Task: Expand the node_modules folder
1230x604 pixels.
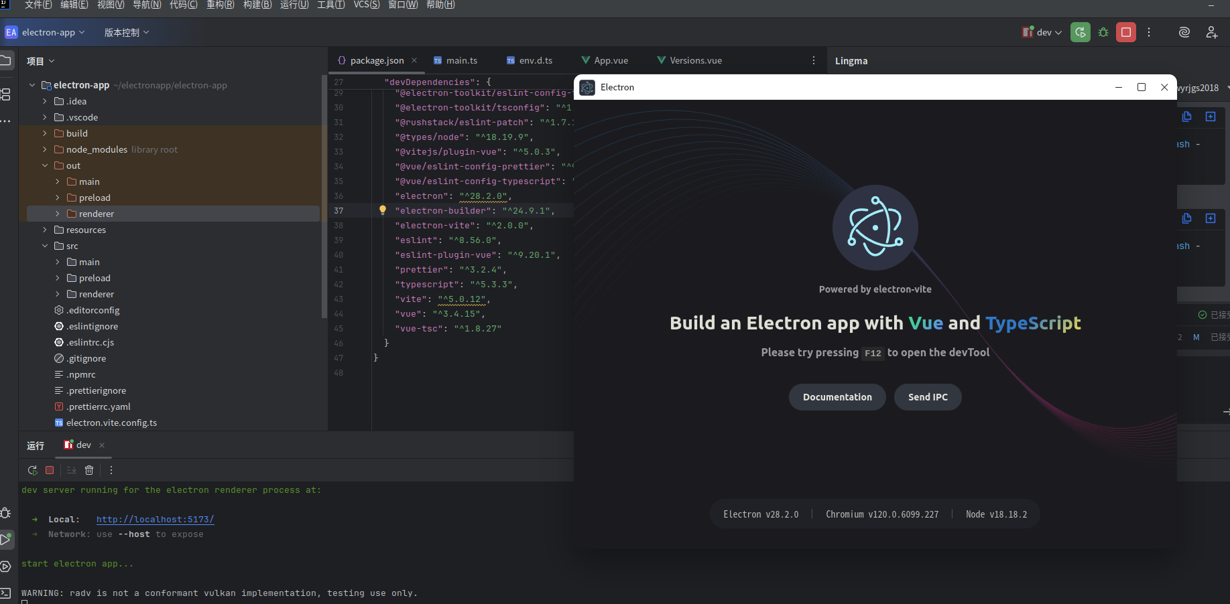Action: 45,149
